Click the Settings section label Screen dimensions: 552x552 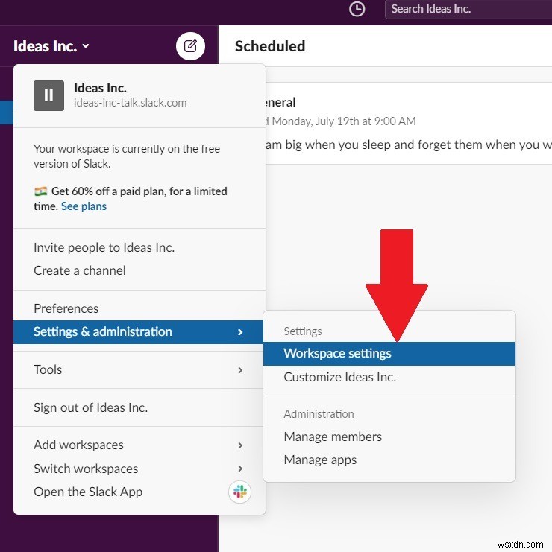[303, 331]
